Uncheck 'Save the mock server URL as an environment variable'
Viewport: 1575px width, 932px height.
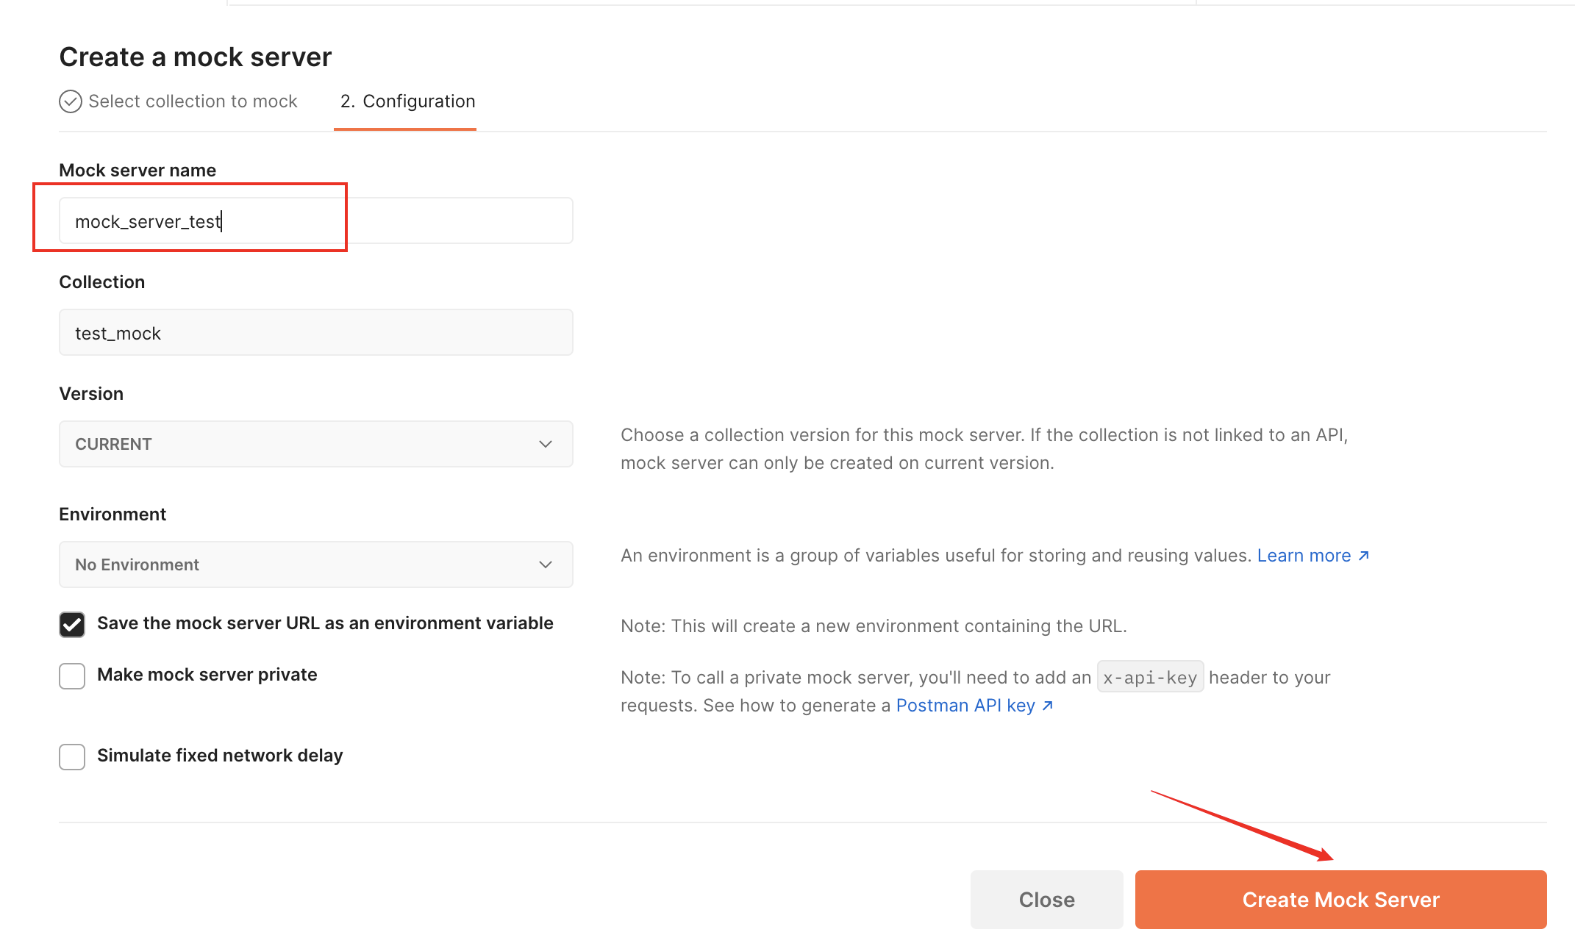coord(71,624)
